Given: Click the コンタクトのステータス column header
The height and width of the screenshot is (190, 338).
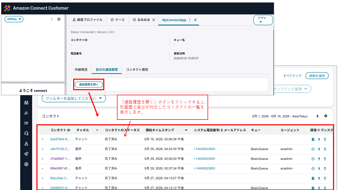Looking at the screenshot, I should coord(122,130).
